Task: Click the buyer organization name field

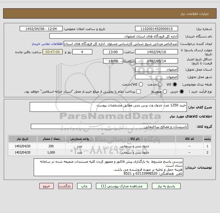Action: tap(114, 36)
